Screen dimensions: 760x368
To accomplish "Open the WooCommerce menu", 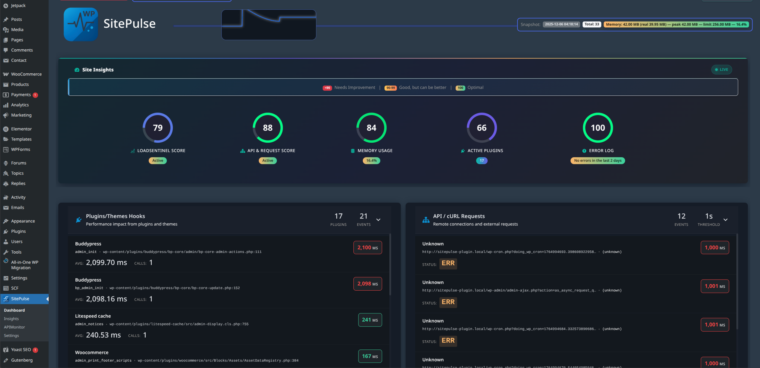I will [x=26, y=74].
